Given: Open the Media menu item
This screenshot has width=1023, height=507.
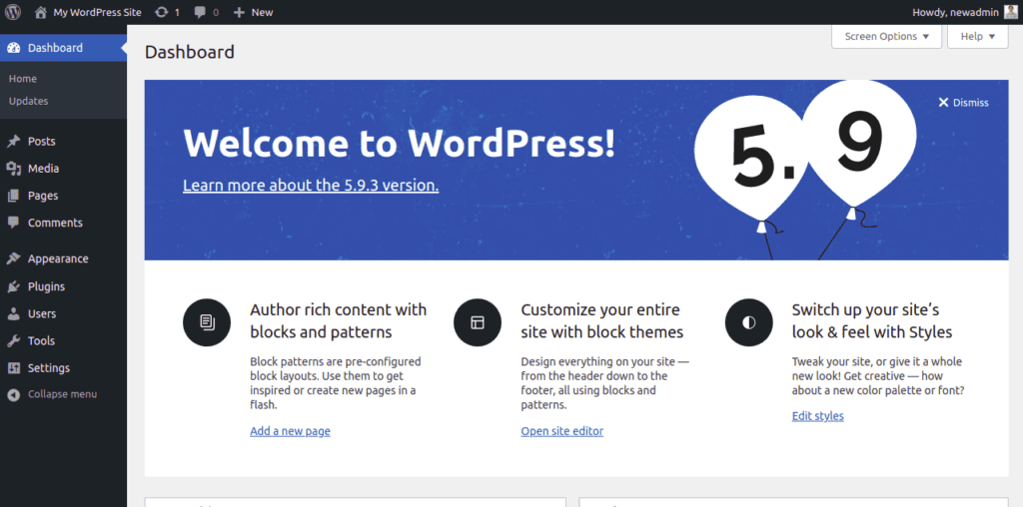Looking at the screenshot, I should click(43, 169).
